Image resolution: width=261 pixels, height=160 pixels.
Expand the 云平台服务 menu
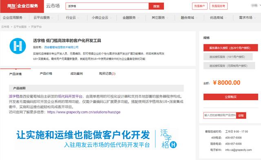click(43, 18)
